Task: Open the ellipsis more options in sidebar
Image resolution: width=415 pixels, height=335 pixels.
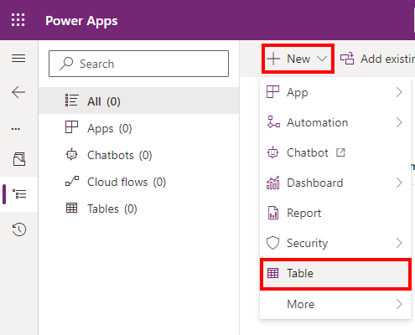Action: click(16, 129)
